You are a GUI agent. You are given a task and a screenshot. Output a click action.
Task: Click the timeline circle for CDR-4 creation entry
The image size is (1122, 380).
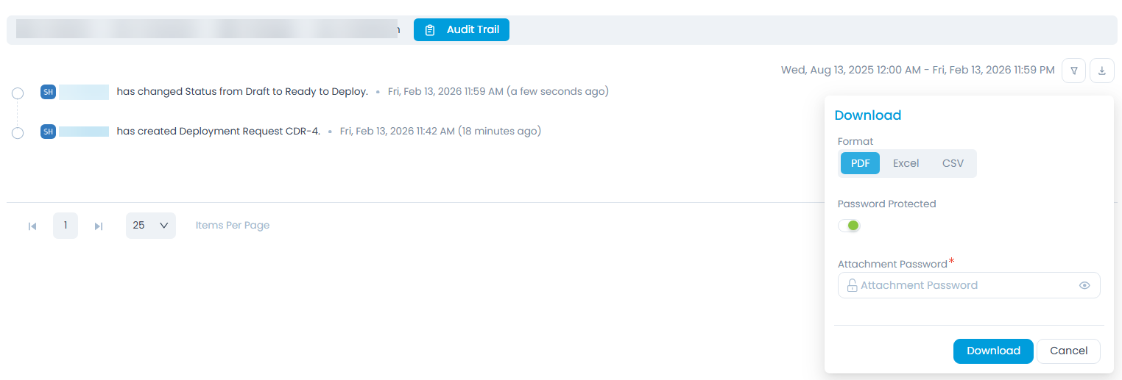coord(18,132)
